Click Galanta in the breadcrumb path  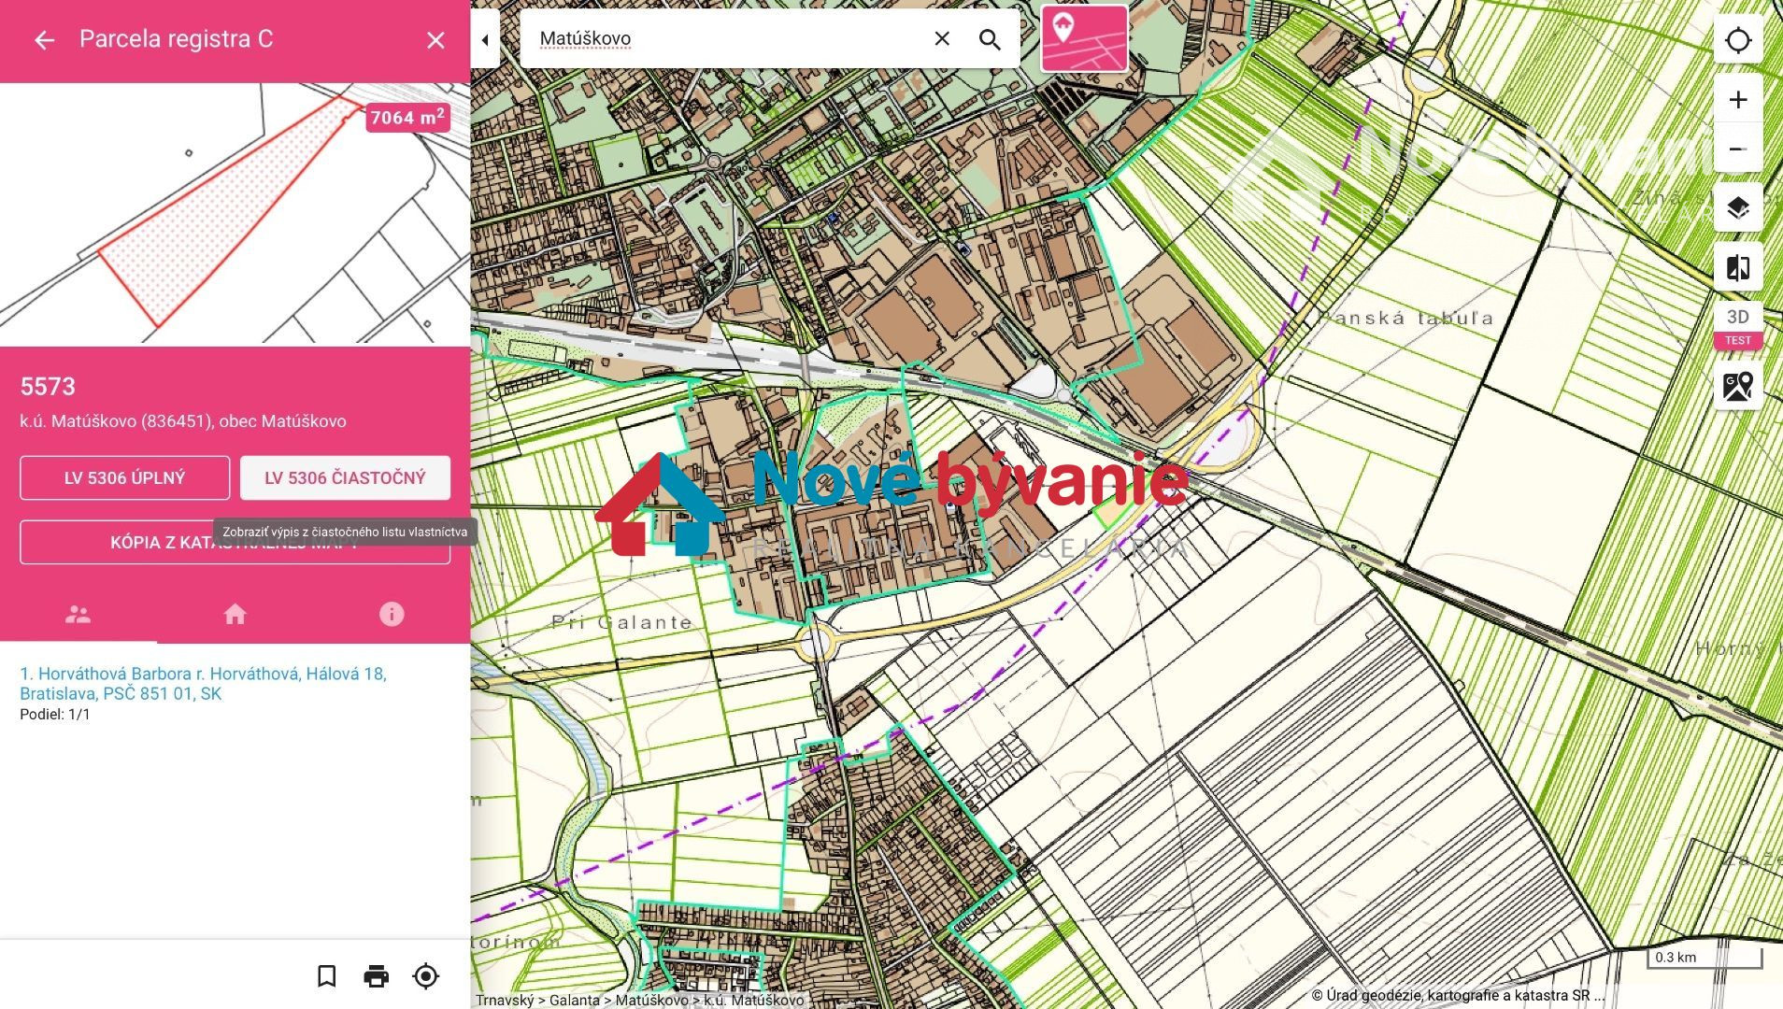pos(575,1000)
